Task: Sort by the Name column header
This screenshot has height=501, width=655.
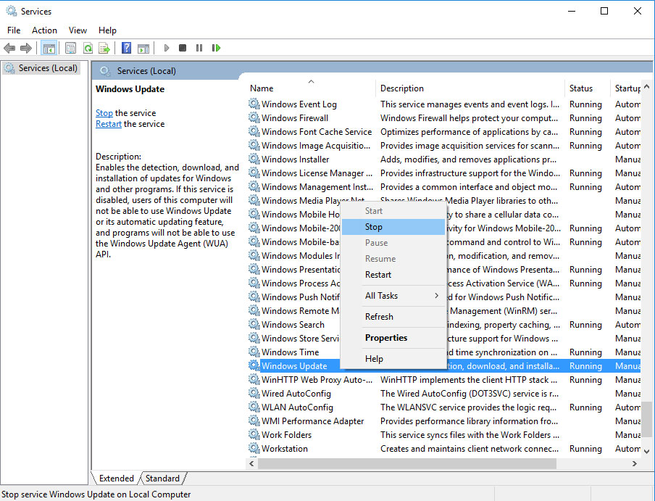Action: (x=311, y=88)
